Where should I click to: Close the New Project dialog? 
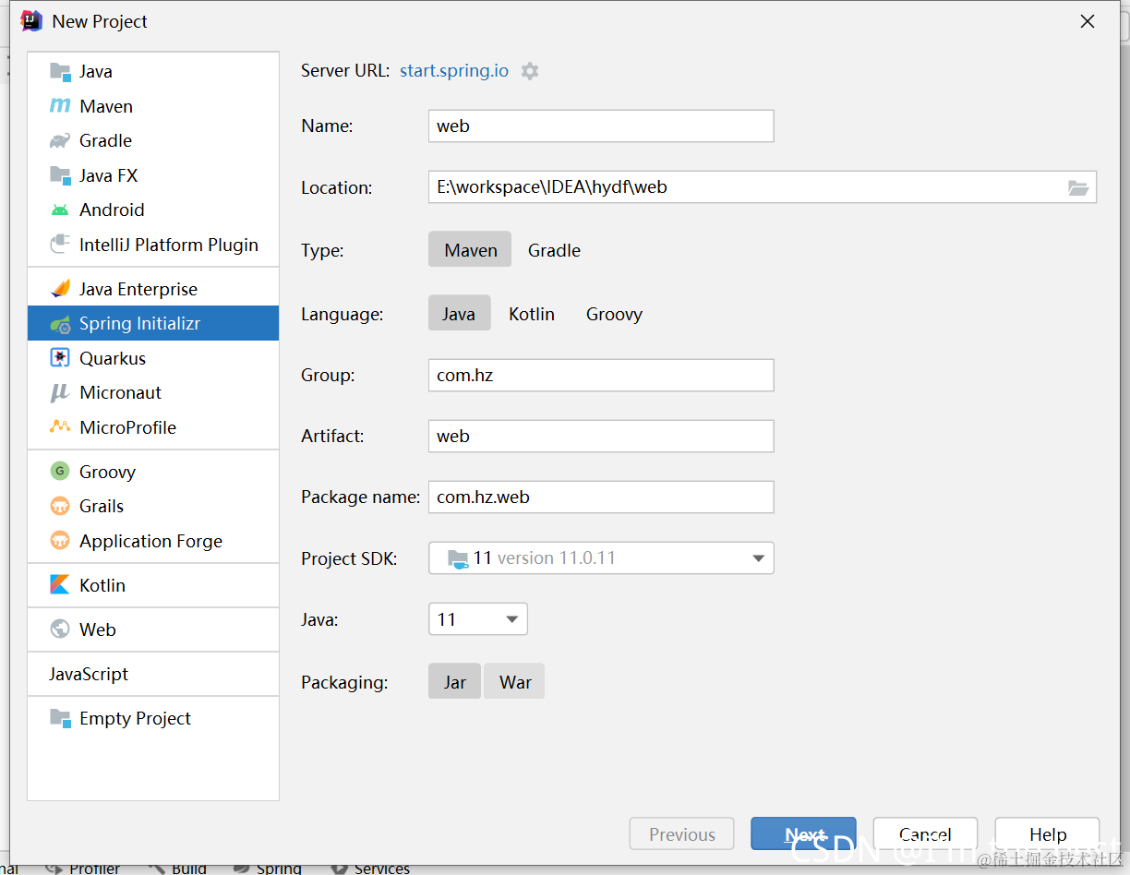(x=1088, y=21)
